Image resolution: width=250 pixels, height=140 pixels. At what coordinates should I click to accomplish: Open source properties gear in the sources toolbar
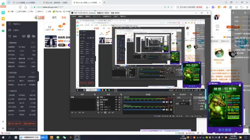point(105,113)
